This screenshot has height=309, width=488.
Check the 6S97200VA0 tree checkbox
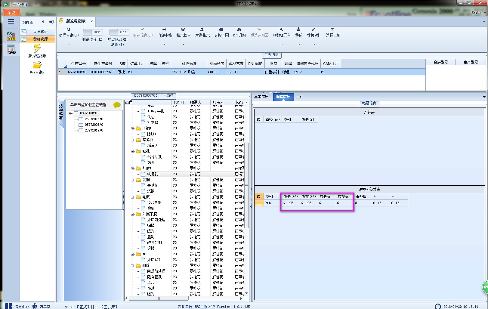click(76, 113)
